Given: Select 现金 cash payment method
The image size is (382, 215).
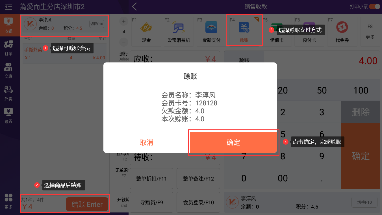Looking at the screenshot, I should [x=146, y=31].
